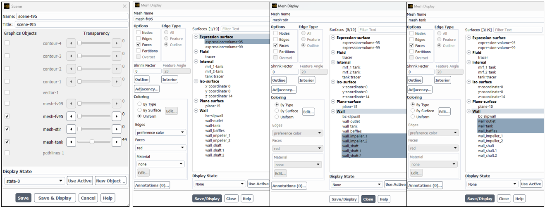Collapse Expression-surface group in mesh-fv95 dialog
The image size is (545, 208).
tap(196, 37)
